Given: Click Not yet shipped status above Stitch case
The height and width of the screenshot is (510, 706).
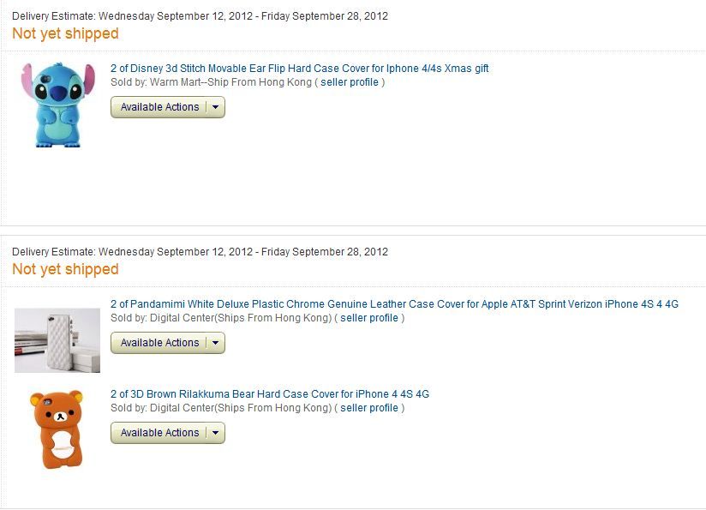Looking at the screenshot, I should tap(65, 33).
